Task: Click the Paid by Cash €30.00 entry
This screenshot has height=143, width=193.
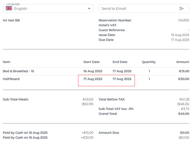Action: click(48, 137)
